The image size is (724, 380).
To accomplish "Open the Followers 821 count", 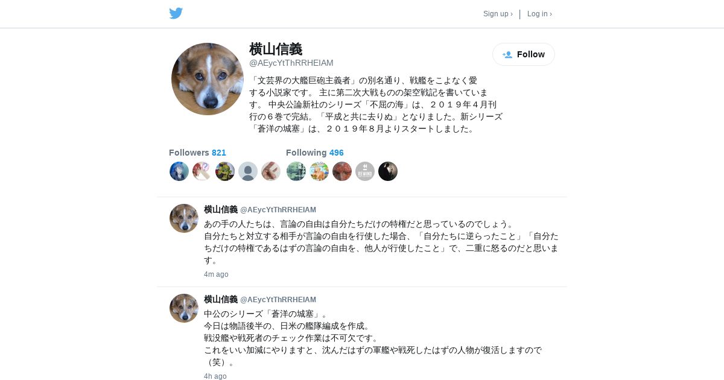I will [x=197, y=153].
